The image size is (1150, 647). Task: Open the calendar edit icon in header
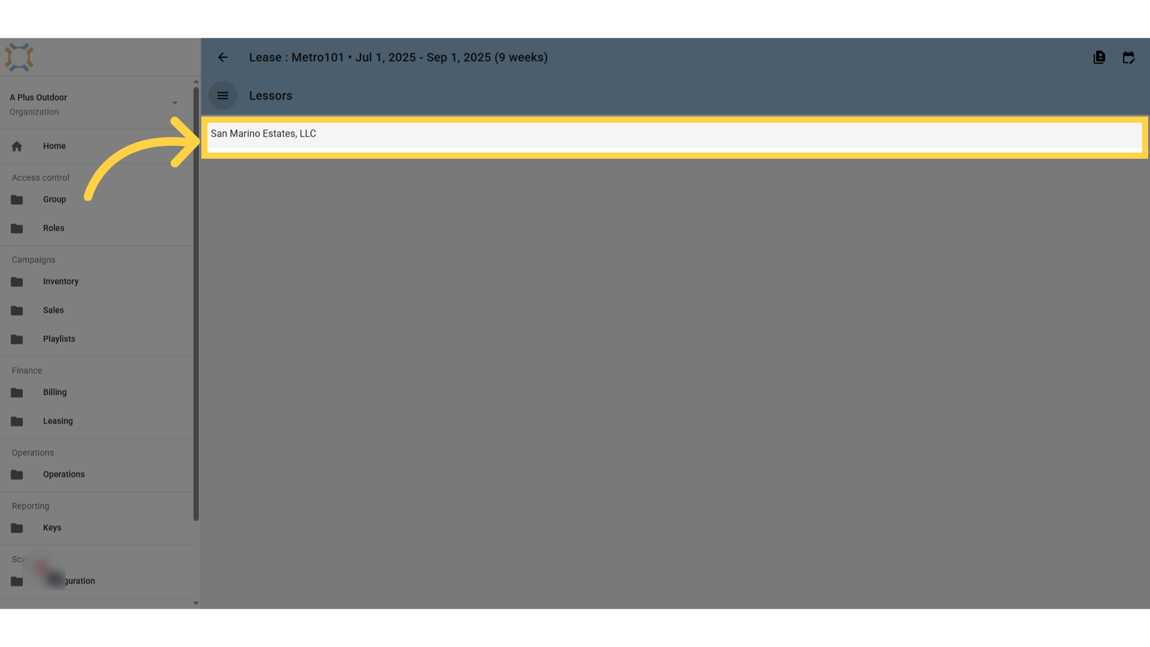tap(1128, 58)
